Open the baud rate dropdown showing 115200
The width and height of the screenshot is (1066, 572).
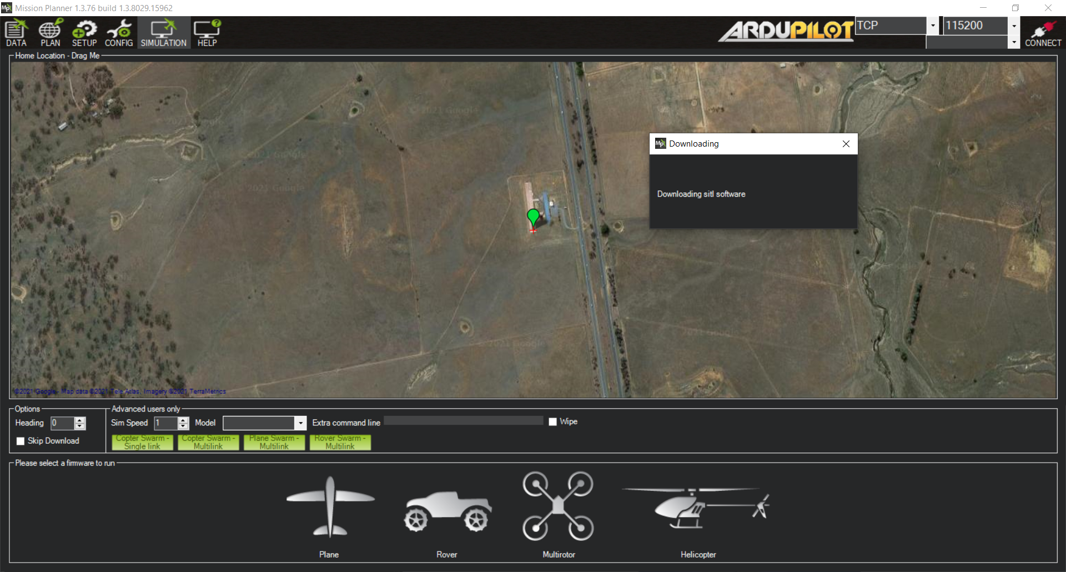1014,26
